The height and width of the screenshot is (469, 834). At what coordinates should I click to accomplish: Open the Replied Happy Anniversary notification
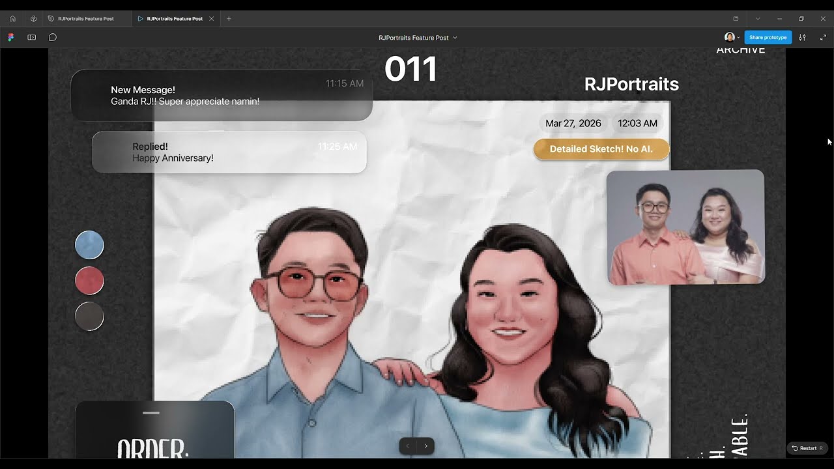click(x=229, y=152)
